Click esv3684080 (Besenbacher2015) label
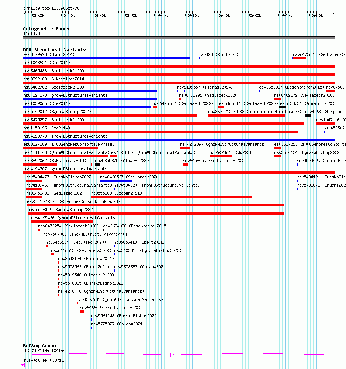346x369 pixels. 136,226
